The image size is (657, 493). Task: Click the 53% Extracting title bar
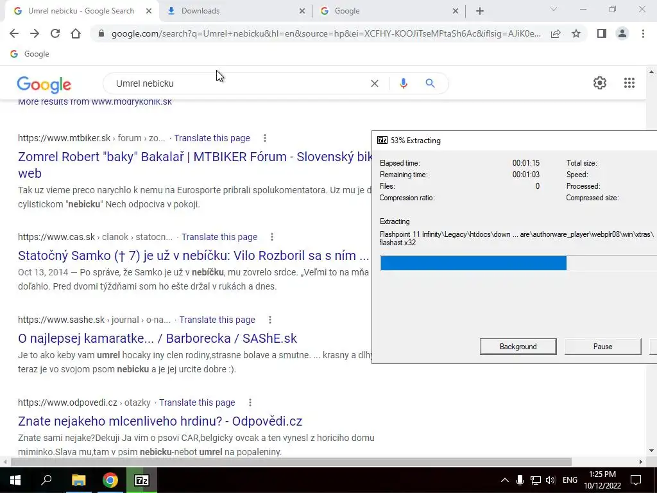coord(515,140)
